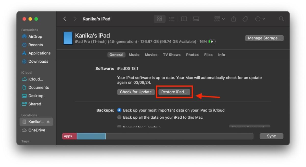Viewport: 306px width, 167px height.
Task: Switch Finder to column view
Action: point(184,19)
